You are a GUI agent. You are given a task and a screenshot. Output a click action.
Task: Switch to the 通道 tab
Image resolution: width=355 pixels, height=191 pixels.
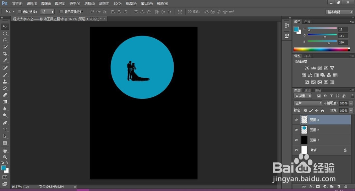(x=307, y=90)
